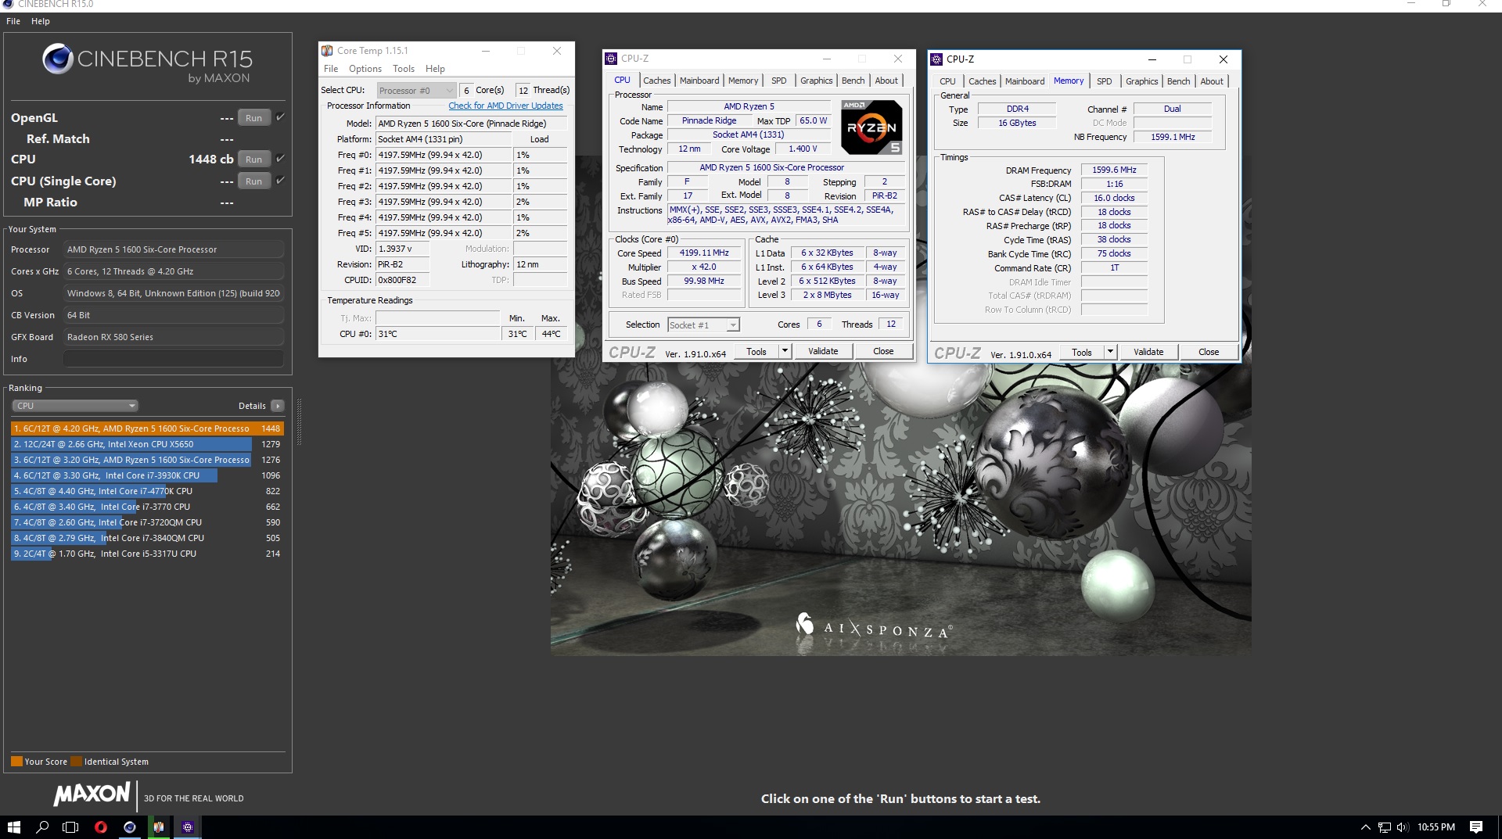Open the volume control in system tray
Image resolution: width=1502 pixels, height=839 pixels.
coord(1402,827)
